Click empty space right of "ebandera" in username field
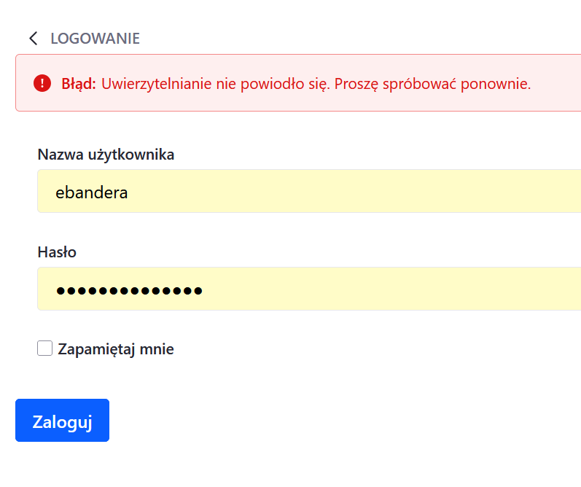 (x=364, y=192)
